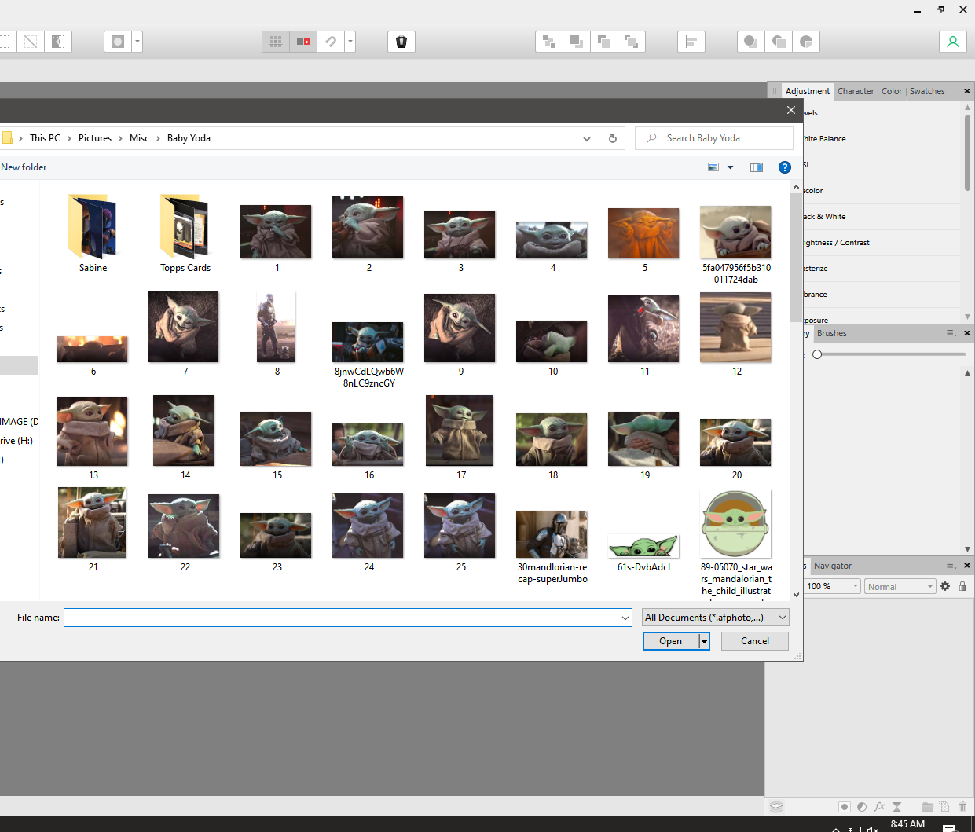Open the Open button's split dropdown arrow

click(705, 641)
